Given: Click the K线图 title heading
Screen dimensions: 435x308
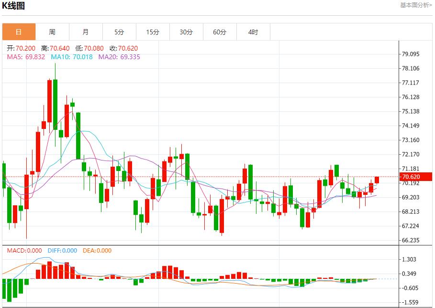Looking at the screenshot, I should click(13, 6).
